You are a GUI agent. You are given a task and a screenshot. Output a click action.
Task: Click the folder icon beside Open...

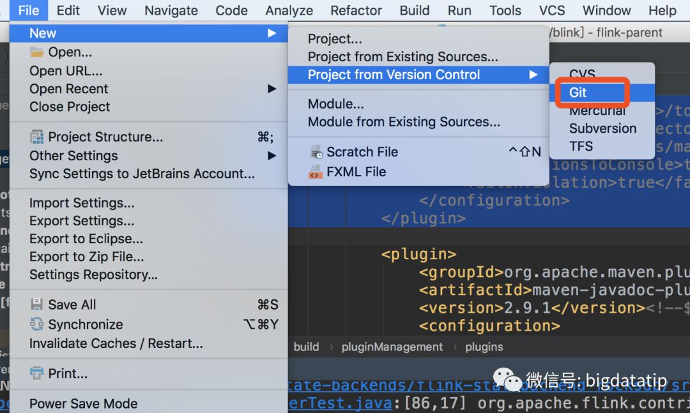pyautogui.click(x=36, y=52)
